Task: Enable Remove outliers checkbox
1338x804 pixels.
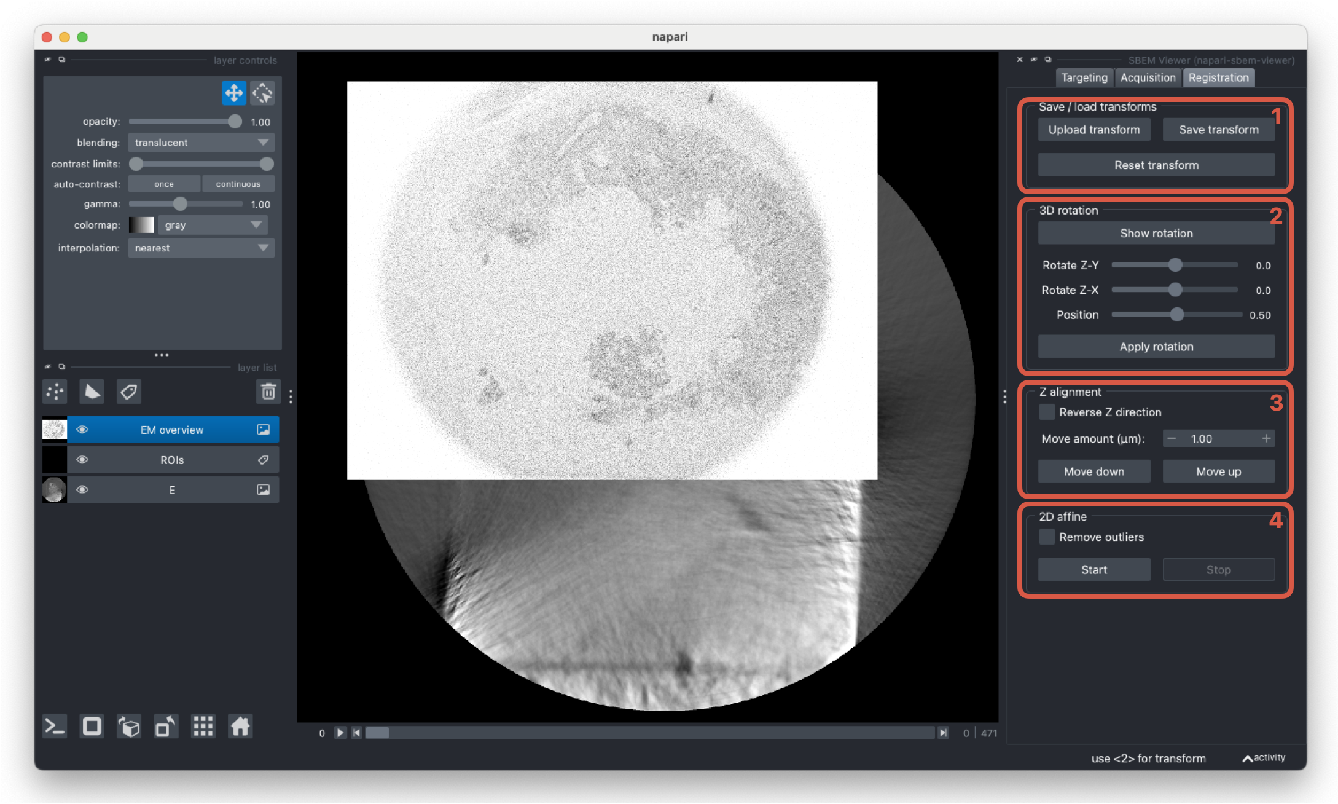Action: [1047, 537]
